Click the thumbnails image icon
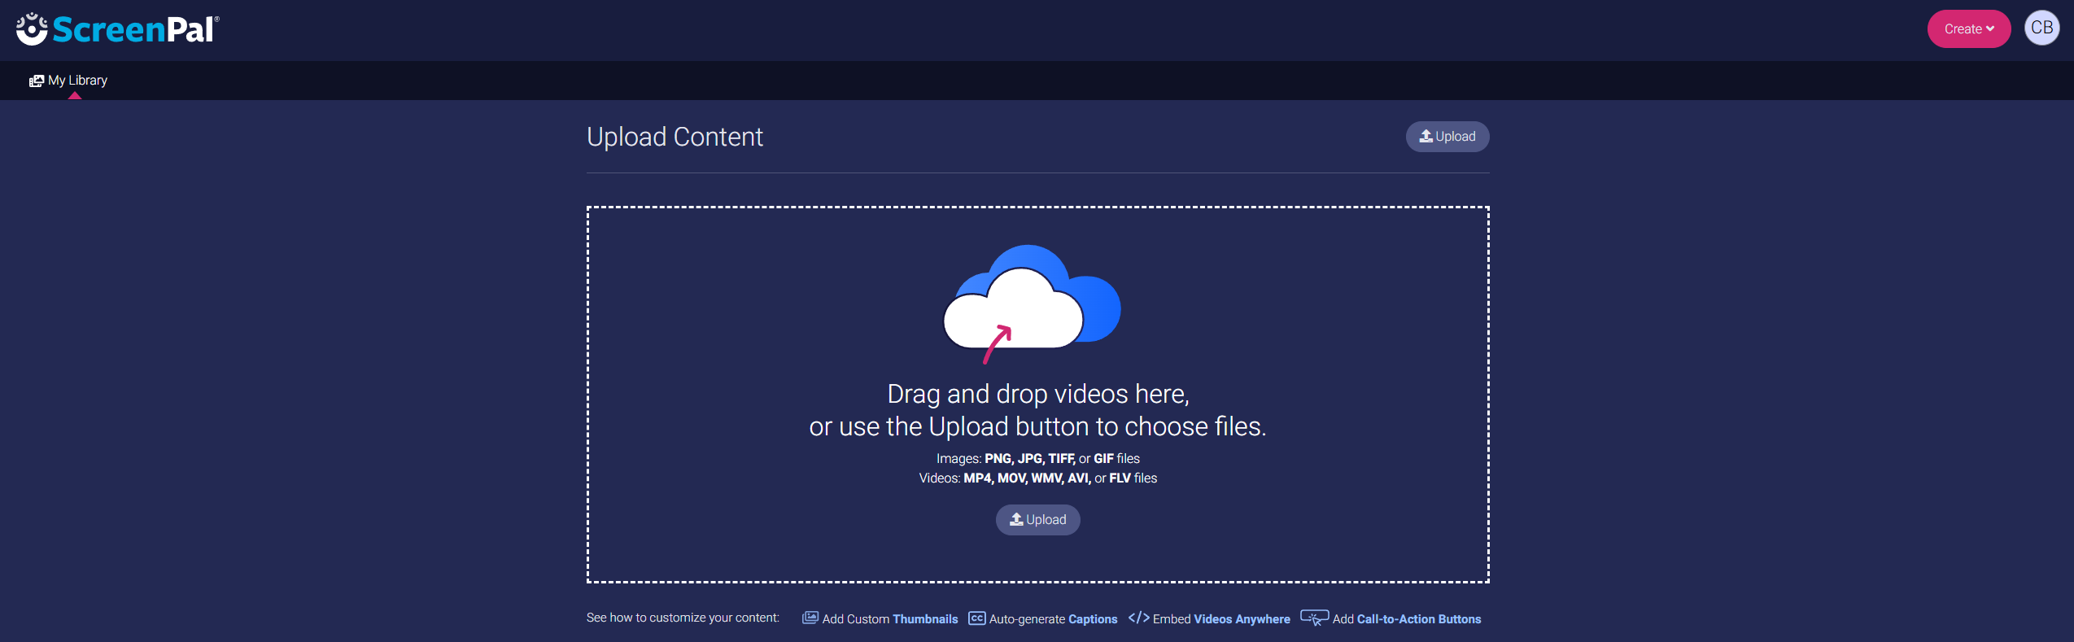Image resolution: width=2074 pixels, height=642 pixels. (x=810, y=618)
